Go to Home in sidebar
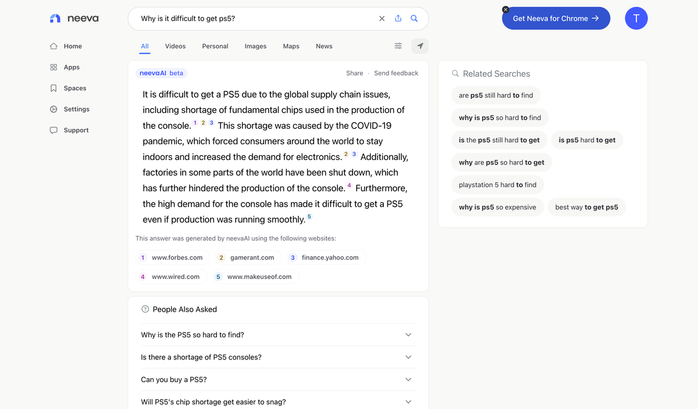This screenshot has width=698, height=409. click(66, 46)
